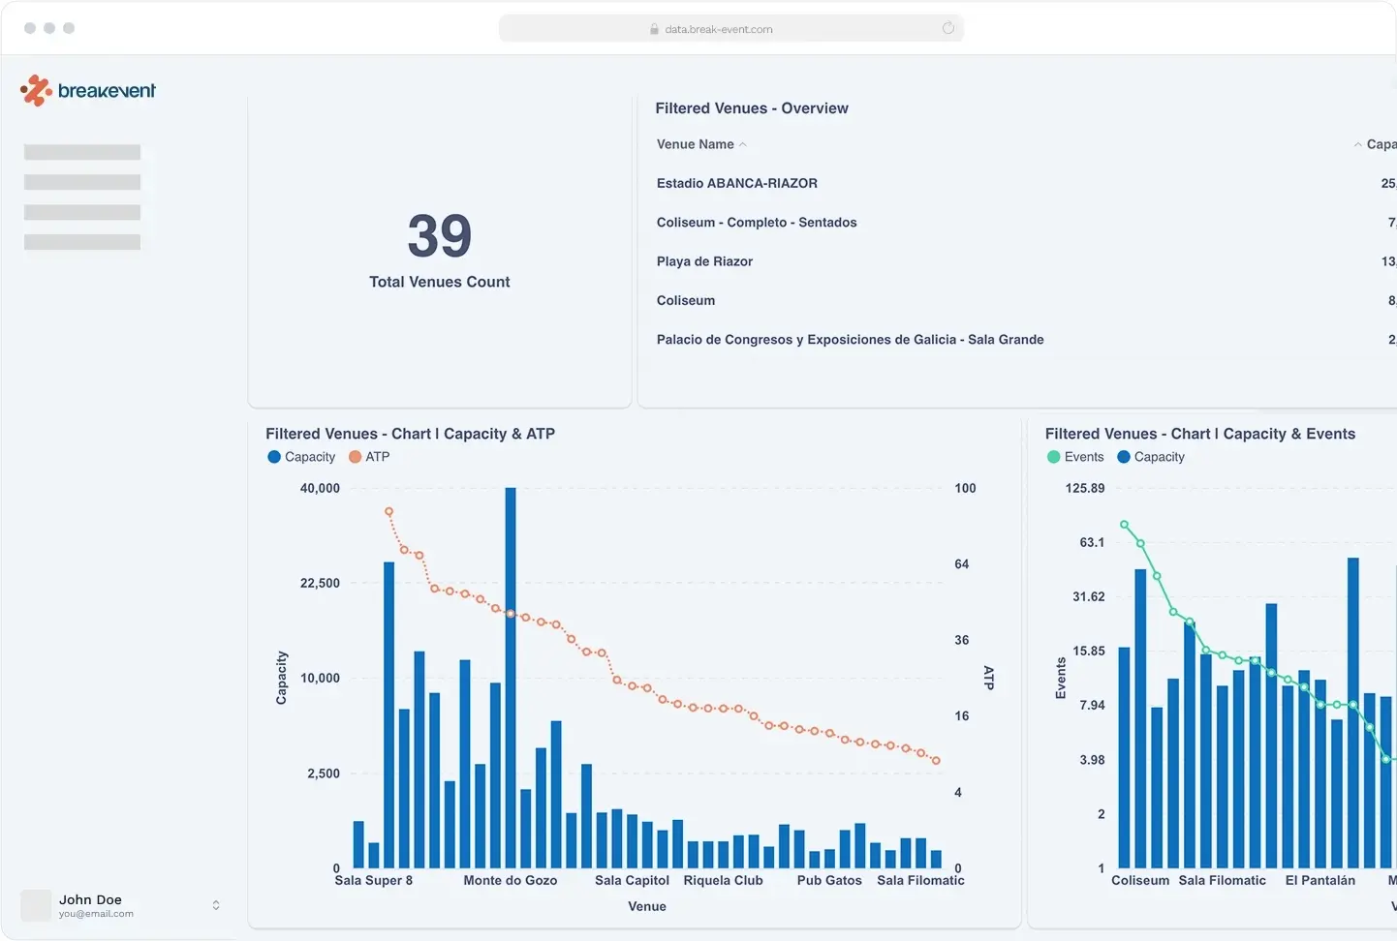The image size is (1397, 941).
Task: Toggle Events series in Capacity & Events legend
Action: (1074, 457)
